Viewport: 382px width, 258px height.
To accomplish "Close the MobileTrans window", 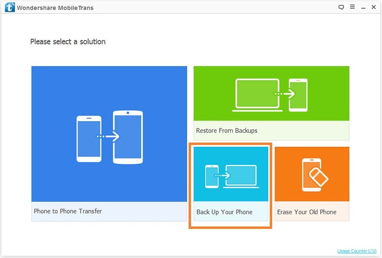I will [373, 7].
